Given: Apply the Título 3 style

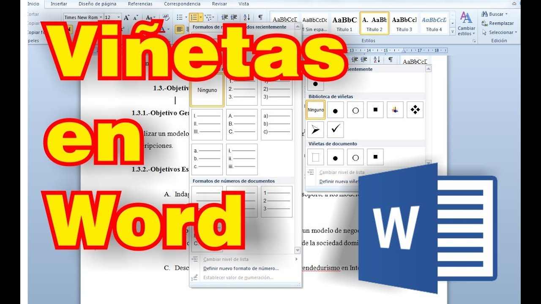Looking at the screenshot, I should (x=404, y=23).
